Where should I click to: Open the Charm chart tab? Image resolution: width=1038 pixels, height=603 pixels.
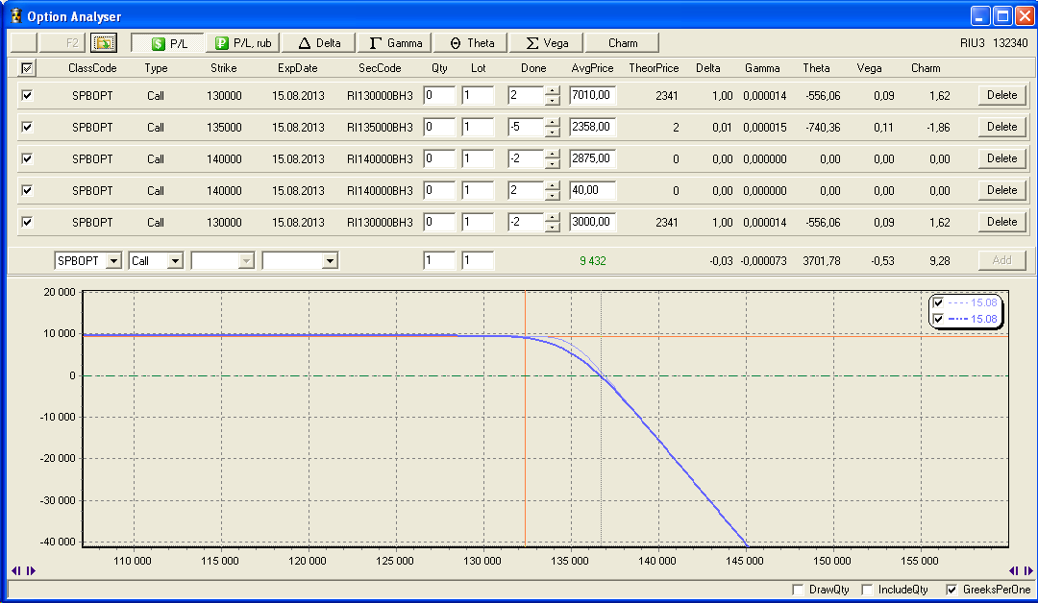tap(623, 42)
